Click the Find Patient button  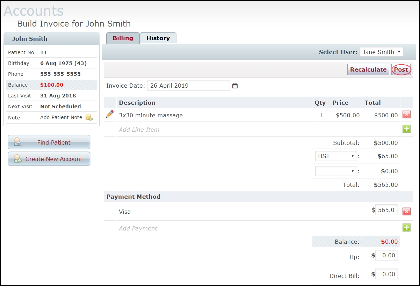click(x=49, y=142)
